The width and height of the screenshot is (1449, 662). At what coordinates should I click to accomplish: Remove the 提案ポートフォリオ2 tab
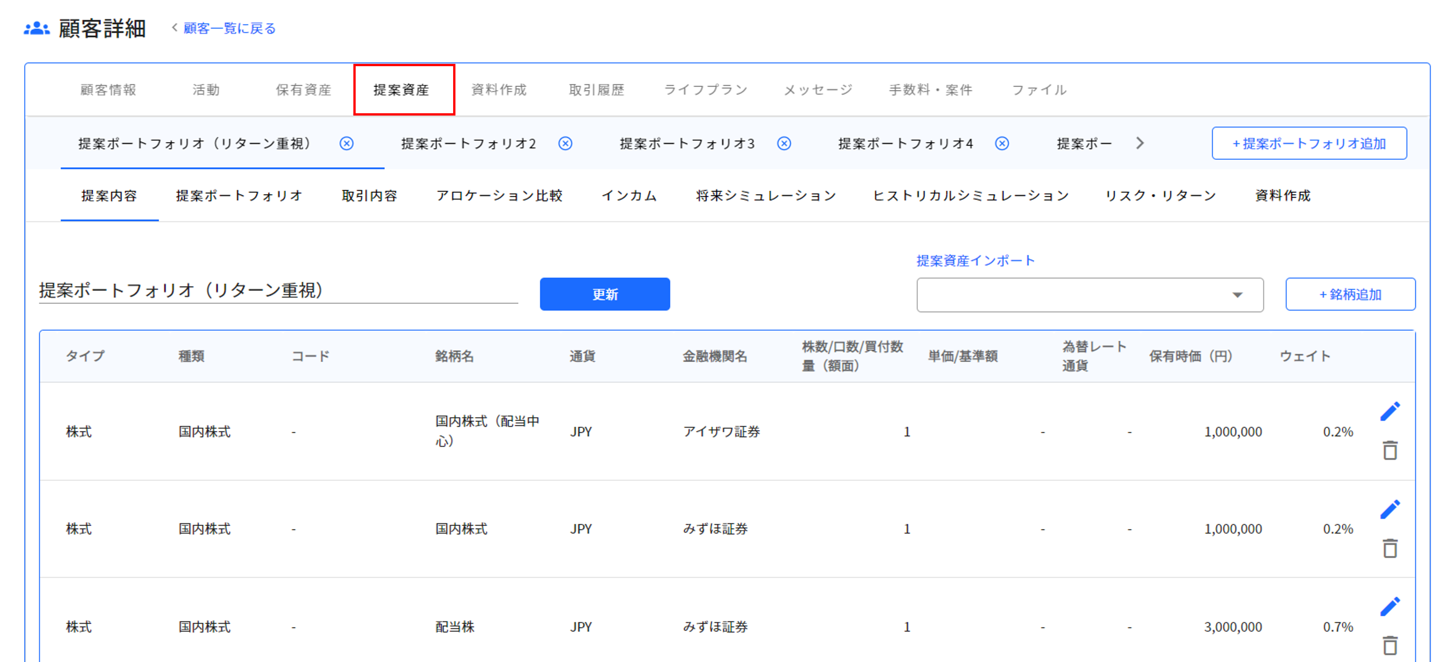coord(565,144)
